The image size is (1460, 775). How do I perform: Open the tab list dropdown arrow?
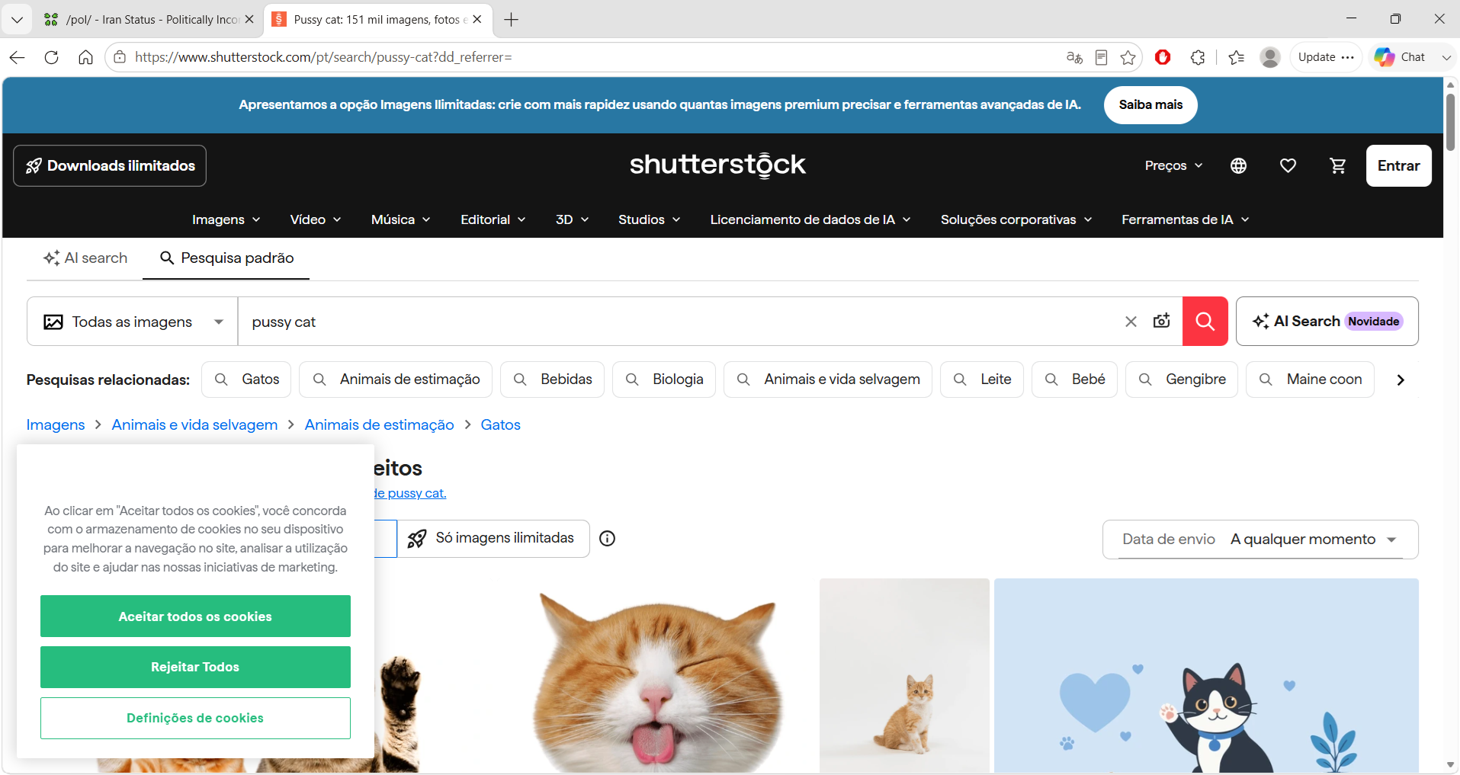(x=17, y=20)
